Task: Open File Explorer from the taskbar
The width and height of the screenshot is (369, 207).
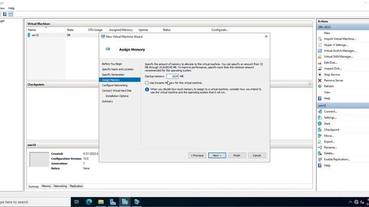Action: click(x=101, y=202)
